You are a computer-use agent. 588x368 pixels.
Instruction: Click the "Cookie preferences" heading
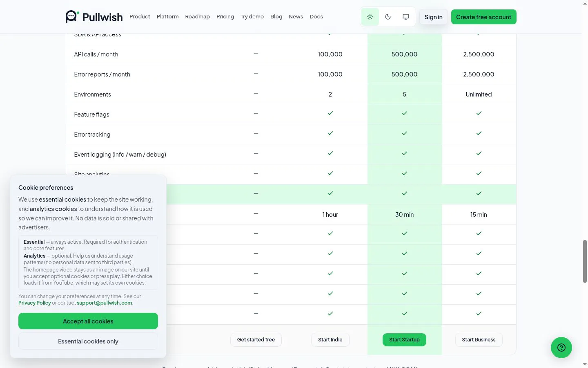[46, 188]
